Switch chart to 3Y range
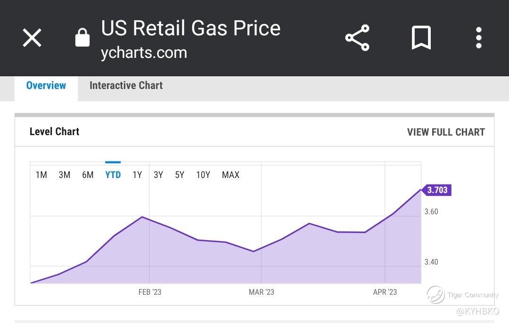The width and height of the screenshot is (509, 323). pos(158,175)
